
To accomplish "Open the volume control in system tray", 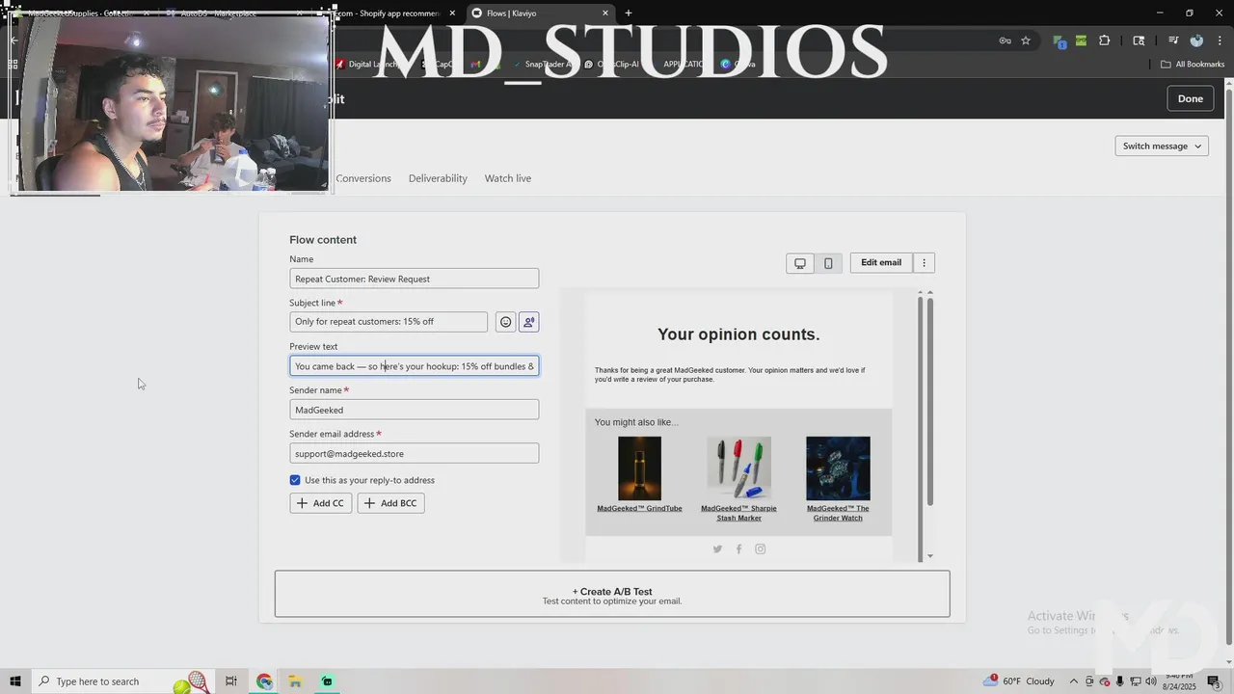I will click(x=1150, y=681).
